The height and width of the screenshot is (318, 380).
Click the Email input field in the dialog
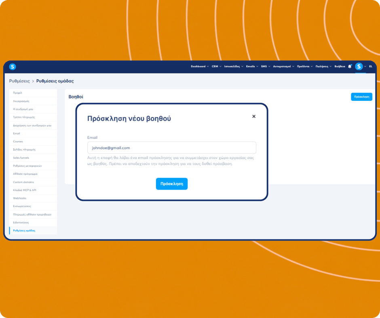(x=171, y=148)
